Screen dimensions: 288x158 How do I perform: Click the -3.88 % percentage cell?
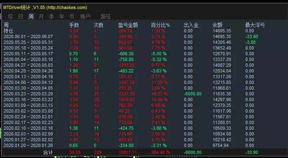click(x=159, y=128)
